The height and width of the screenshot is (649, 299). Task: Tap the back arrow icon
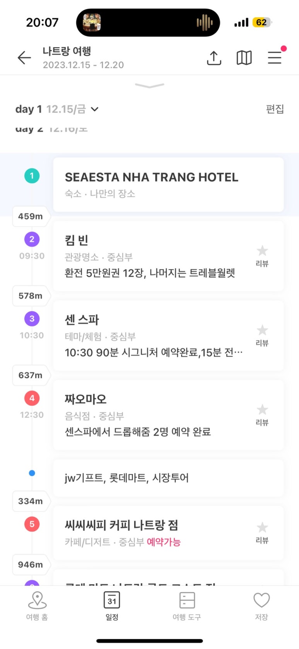tap(24, 58)
